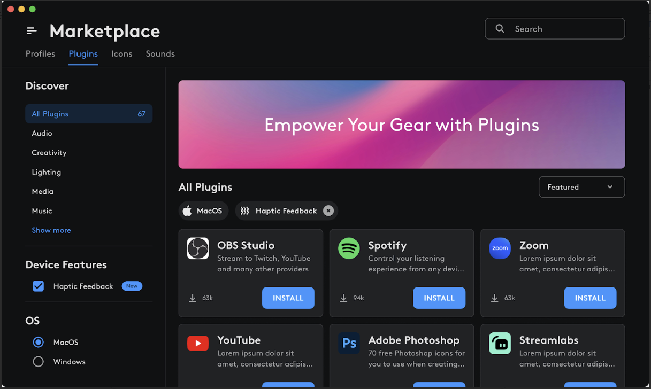Expand categories with Show more

[51, 230]
